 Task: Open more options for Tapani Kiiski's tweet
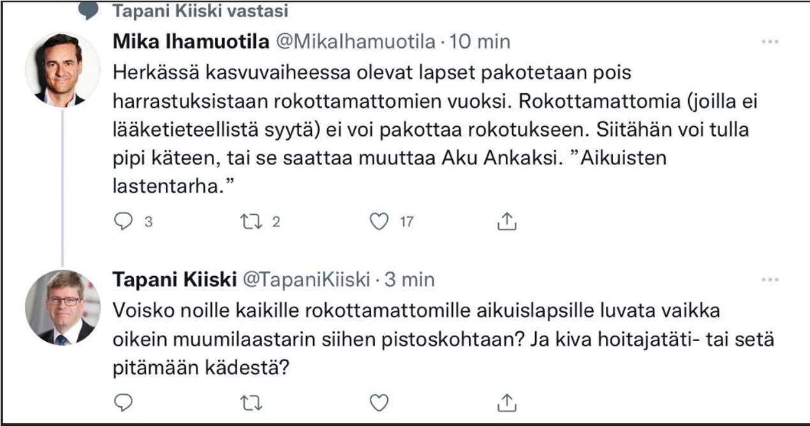click(x=770, y=279)
